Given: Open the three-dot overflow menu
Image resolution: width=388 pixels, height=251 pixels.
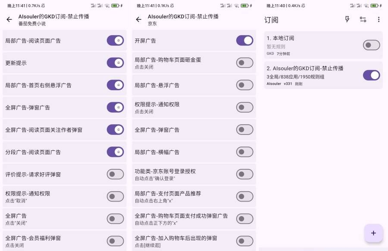Looking at the screenshot, I should coord(379,19).
